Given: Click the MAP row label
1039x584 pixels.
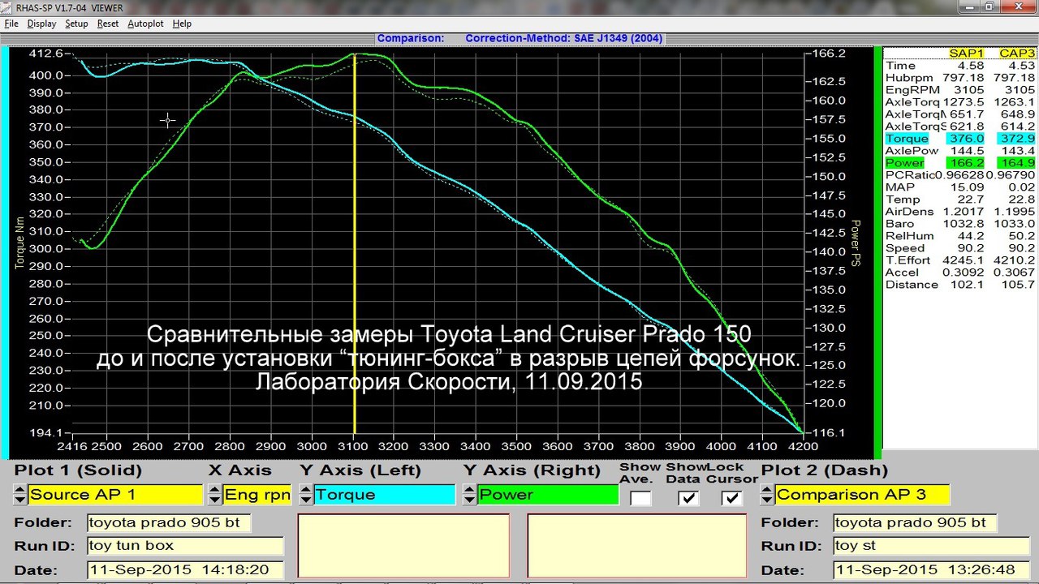Looking at the screenshot, I should coord(897,187).
